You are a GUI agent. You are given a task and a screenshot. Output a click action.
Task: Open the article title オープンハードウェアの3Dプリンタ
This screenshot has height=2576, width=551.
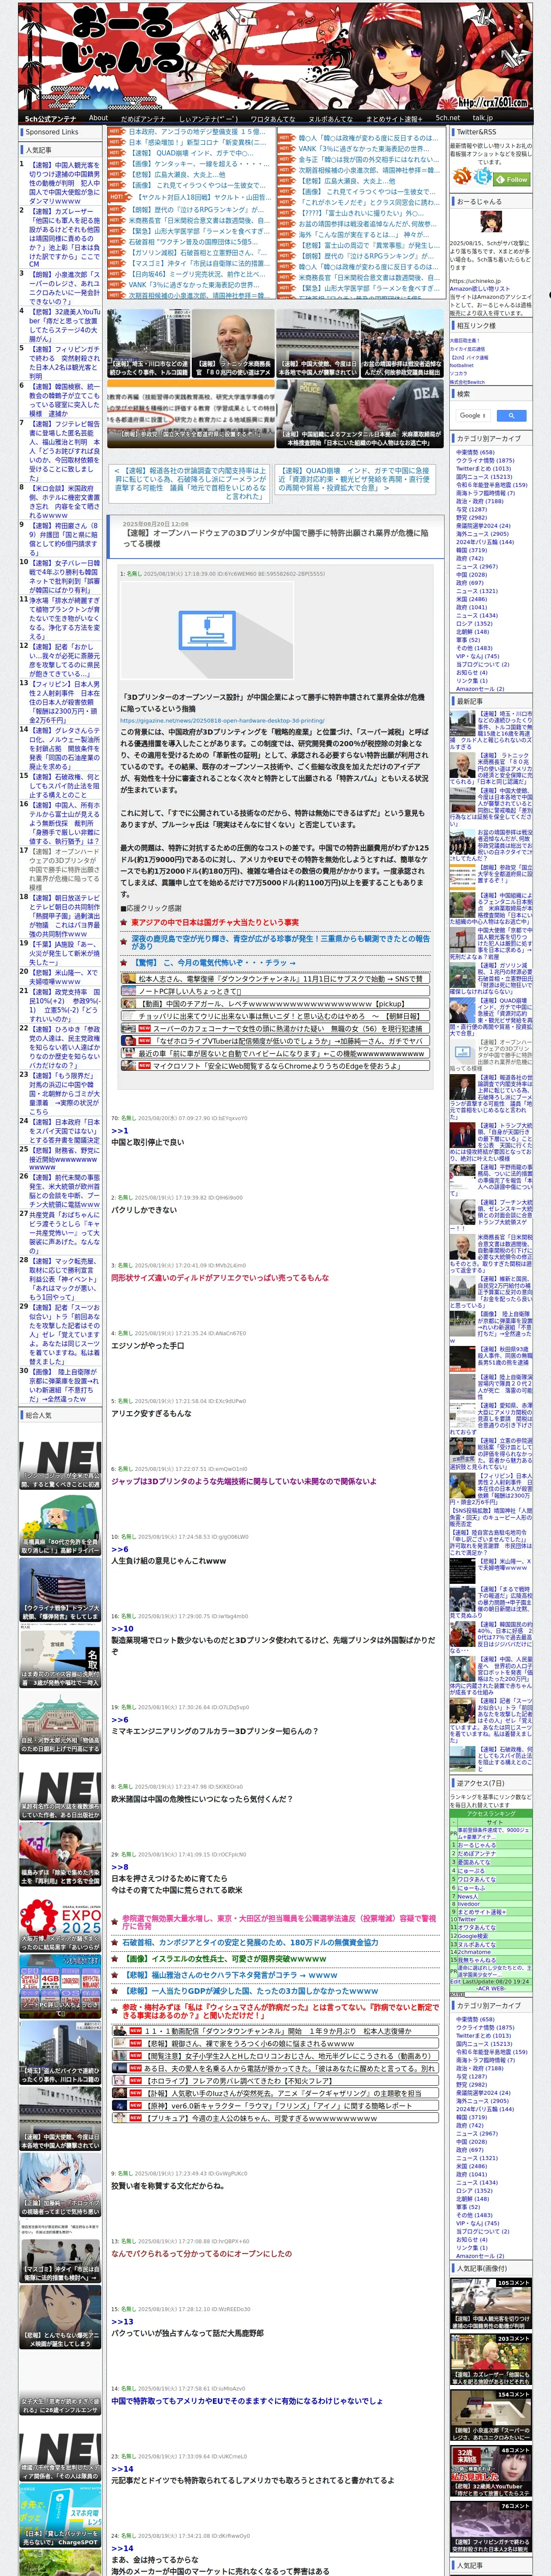pyautogui.click(x=275, y=538)
